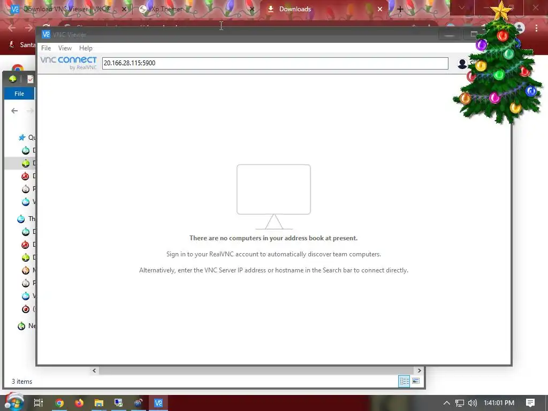
Task: Click the 'Sign in to your RealVNC account' text
Action: pyautogui.click(x=273, y=254)
